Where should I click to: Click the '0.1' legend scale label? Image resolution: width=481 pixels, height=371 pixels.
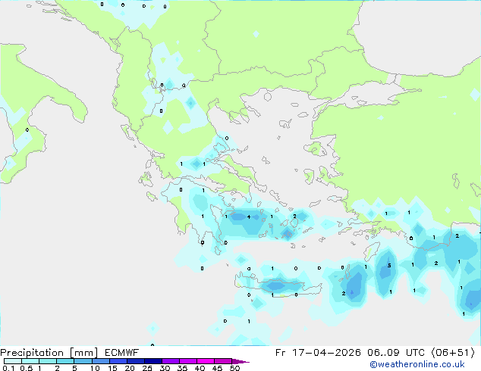(x=8, y=368)
